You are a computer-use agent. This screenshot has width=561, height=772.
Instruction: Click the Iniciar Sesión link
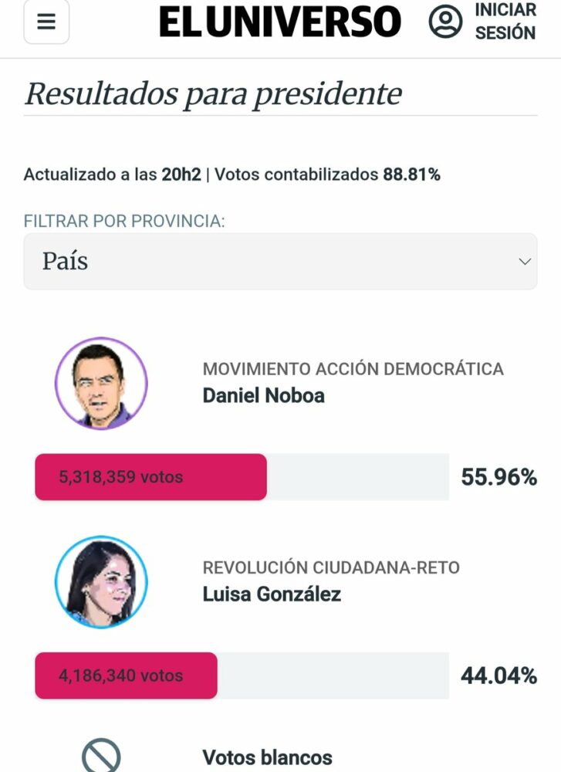[505, 22]
